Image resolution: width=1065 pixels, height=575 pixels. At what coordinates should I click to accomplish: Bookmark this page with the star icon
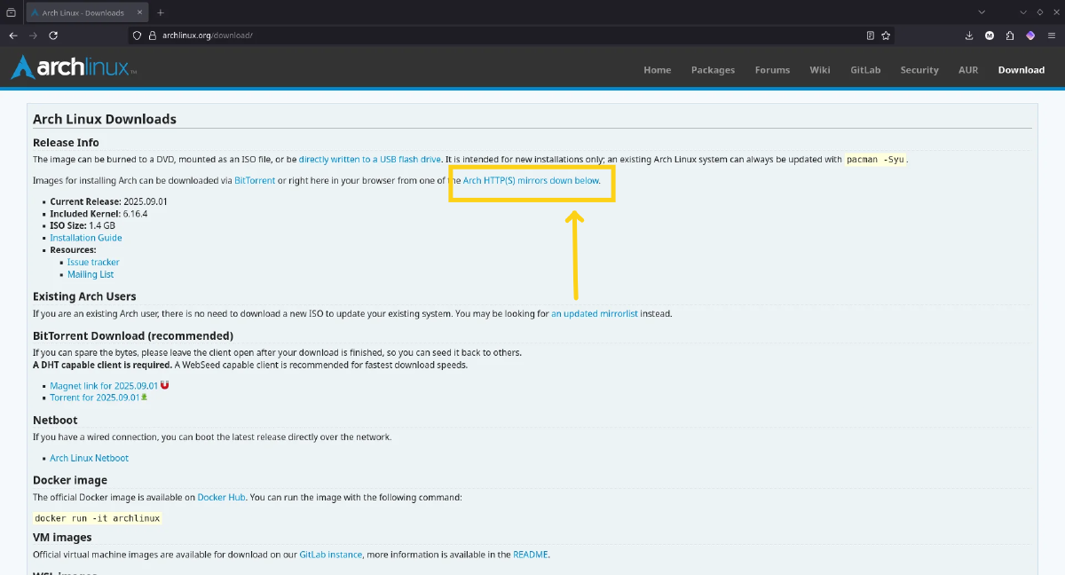(x=886, y=35)
